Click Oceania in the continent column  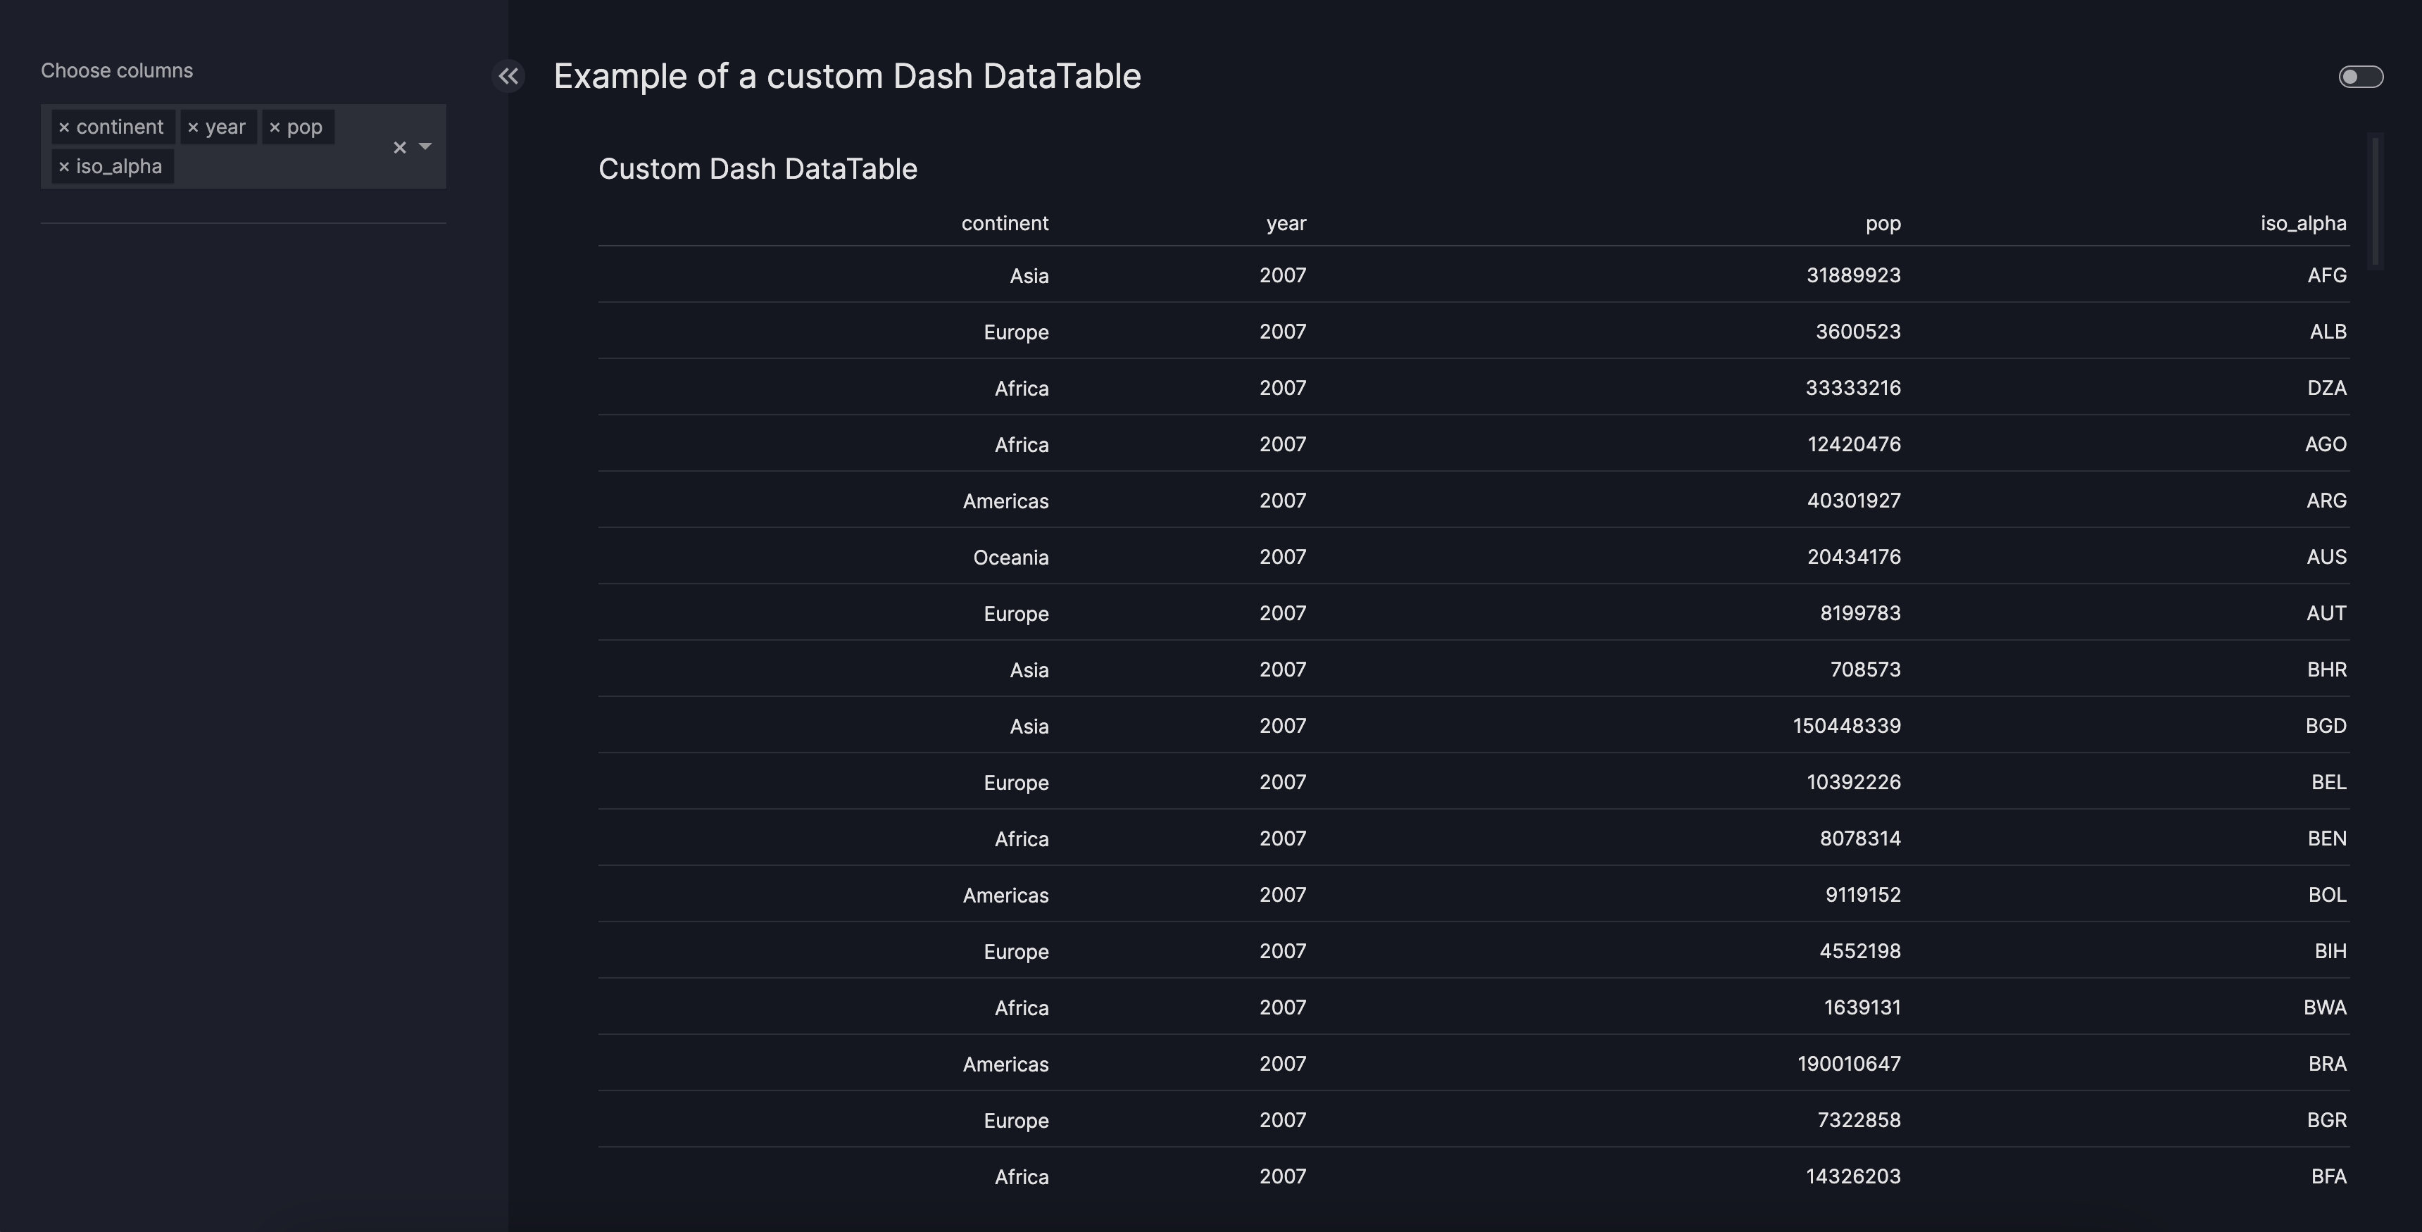(1011, 558)
